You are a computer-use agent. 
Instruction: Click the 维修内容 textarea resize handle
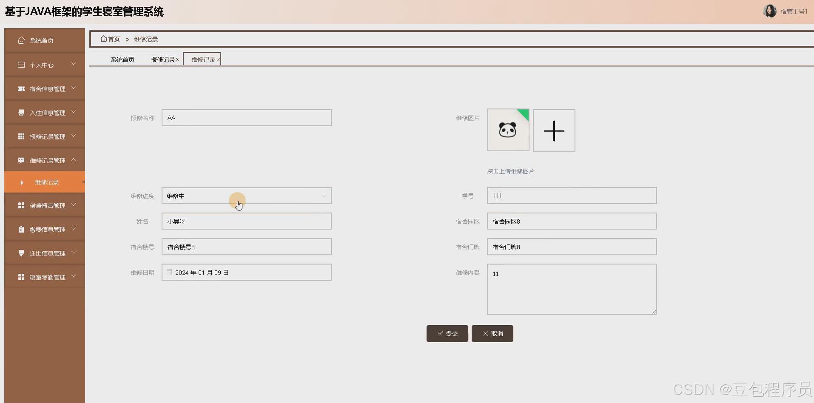pyautogui.click(x=654, y=312)
